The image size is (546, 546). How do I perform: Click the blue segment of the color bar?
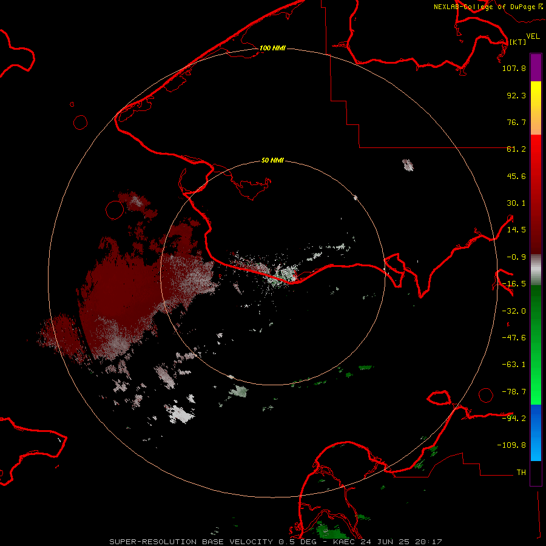(x=536, y=433)
